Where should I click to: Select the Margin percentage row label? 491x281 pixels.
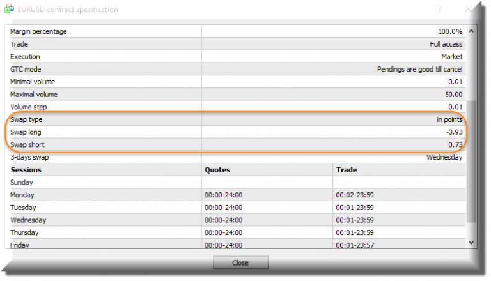pos(38,31)
